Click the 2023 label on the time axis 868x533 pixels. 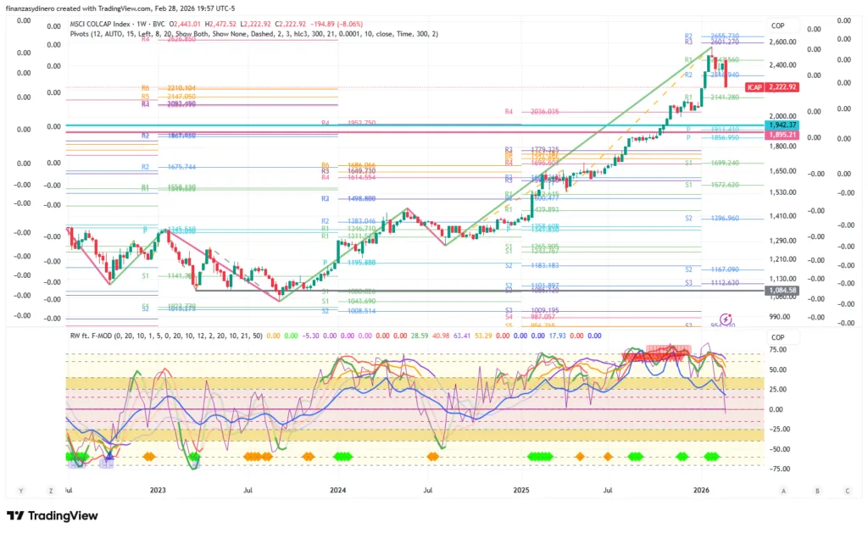[x=158, y=491]
